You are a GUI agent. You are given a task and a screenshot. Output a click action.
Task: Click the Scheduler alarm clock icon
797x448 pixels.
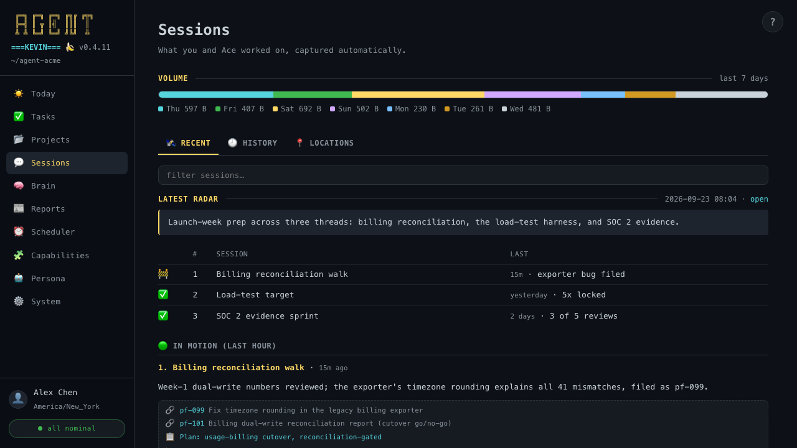click(19, 231)
